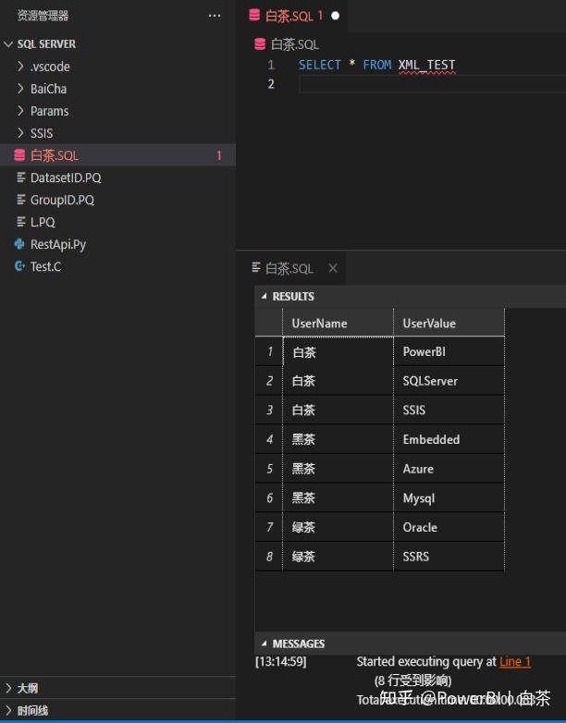The image size is (566, 723).
Task: Click the unsaved dot on 白茶.SQL editor tab
Action: click(x=335, y=16)
